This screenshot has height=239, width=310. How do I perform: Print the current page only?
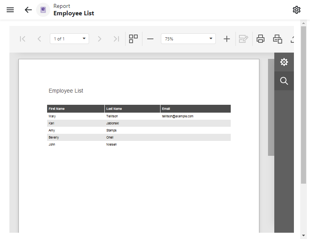277,39
